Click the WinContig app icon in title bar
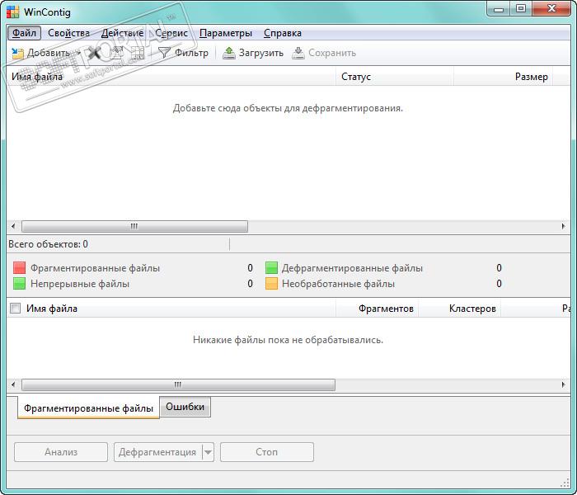 click(12, 12)
